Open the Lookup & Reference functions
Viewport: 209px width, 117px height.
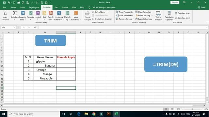pos(59,16)
